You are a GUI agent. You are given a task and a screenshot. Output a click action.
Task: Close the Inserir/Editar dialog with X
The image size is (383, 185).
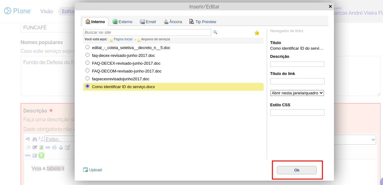pos(330,6)
